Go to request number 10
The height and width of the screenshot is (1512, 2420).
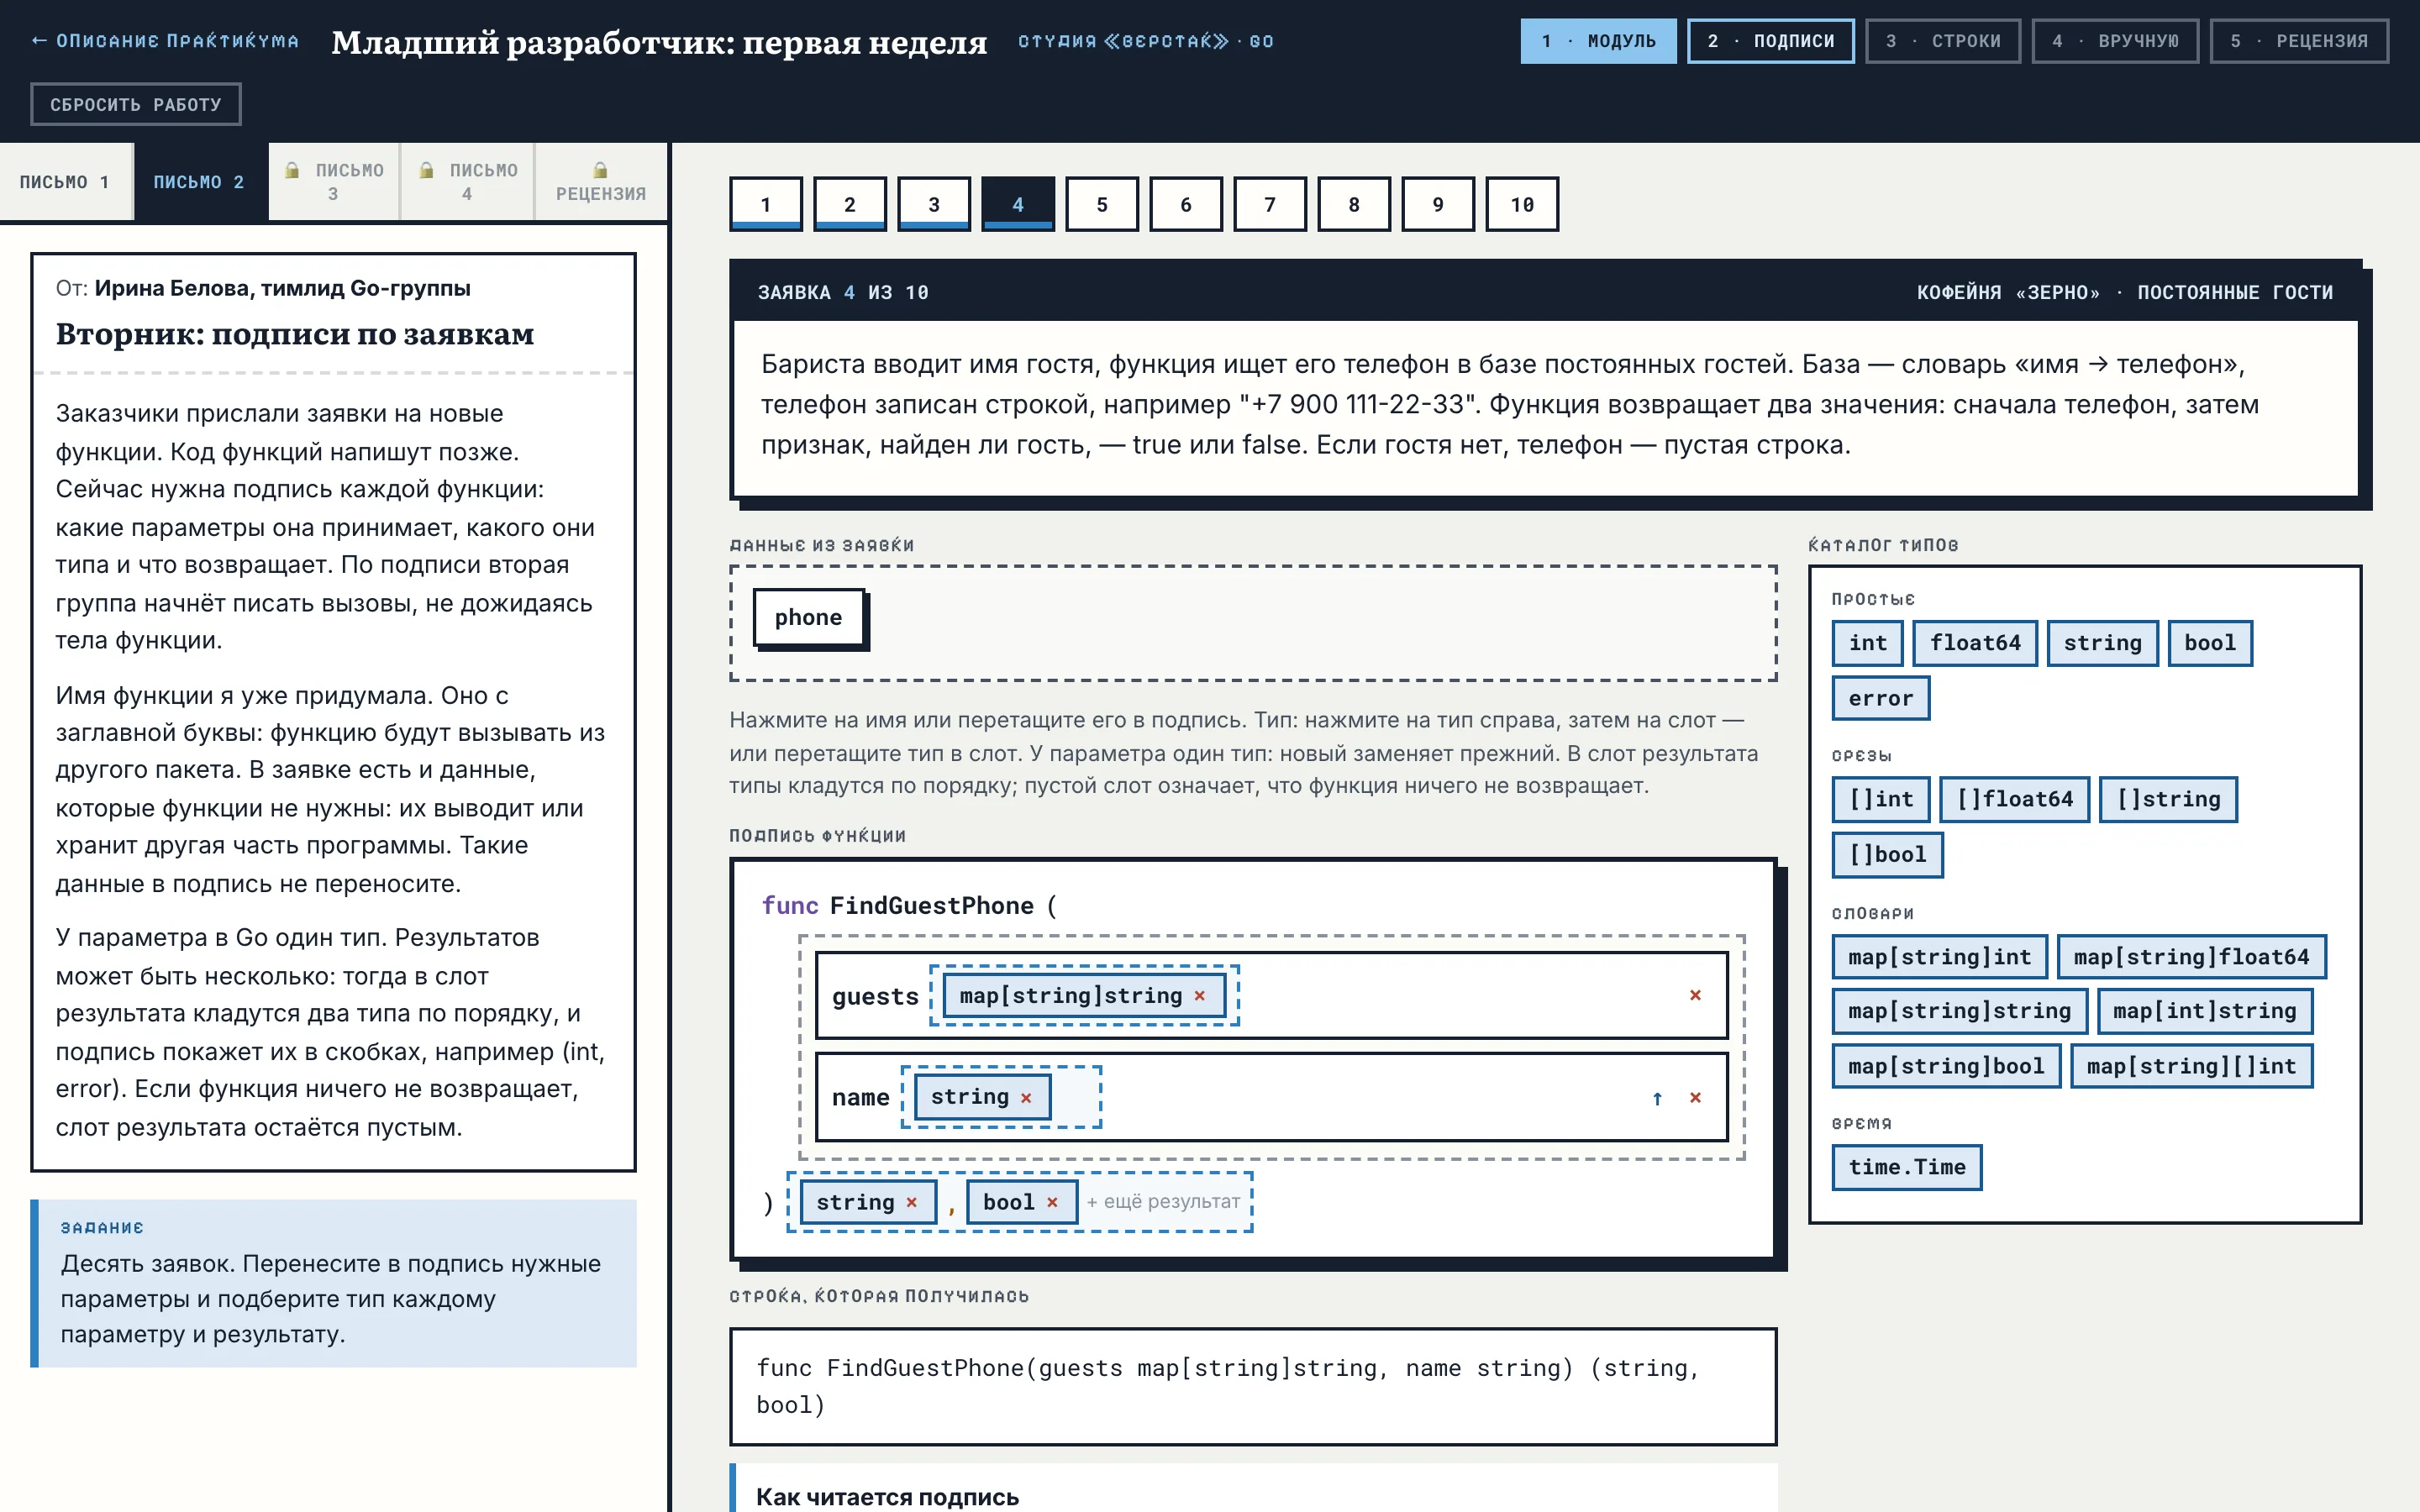click(x=1522, y=204)
